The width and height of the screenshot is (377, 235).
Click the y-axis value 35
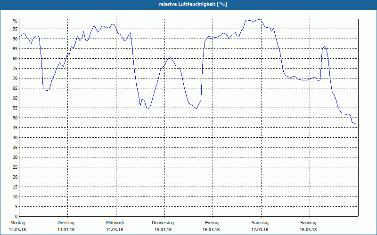[x=15, y=148]
